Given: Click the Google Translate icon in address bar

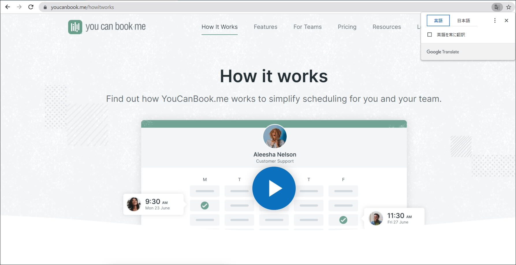Looking at the screenshot, I should [497, 7].
